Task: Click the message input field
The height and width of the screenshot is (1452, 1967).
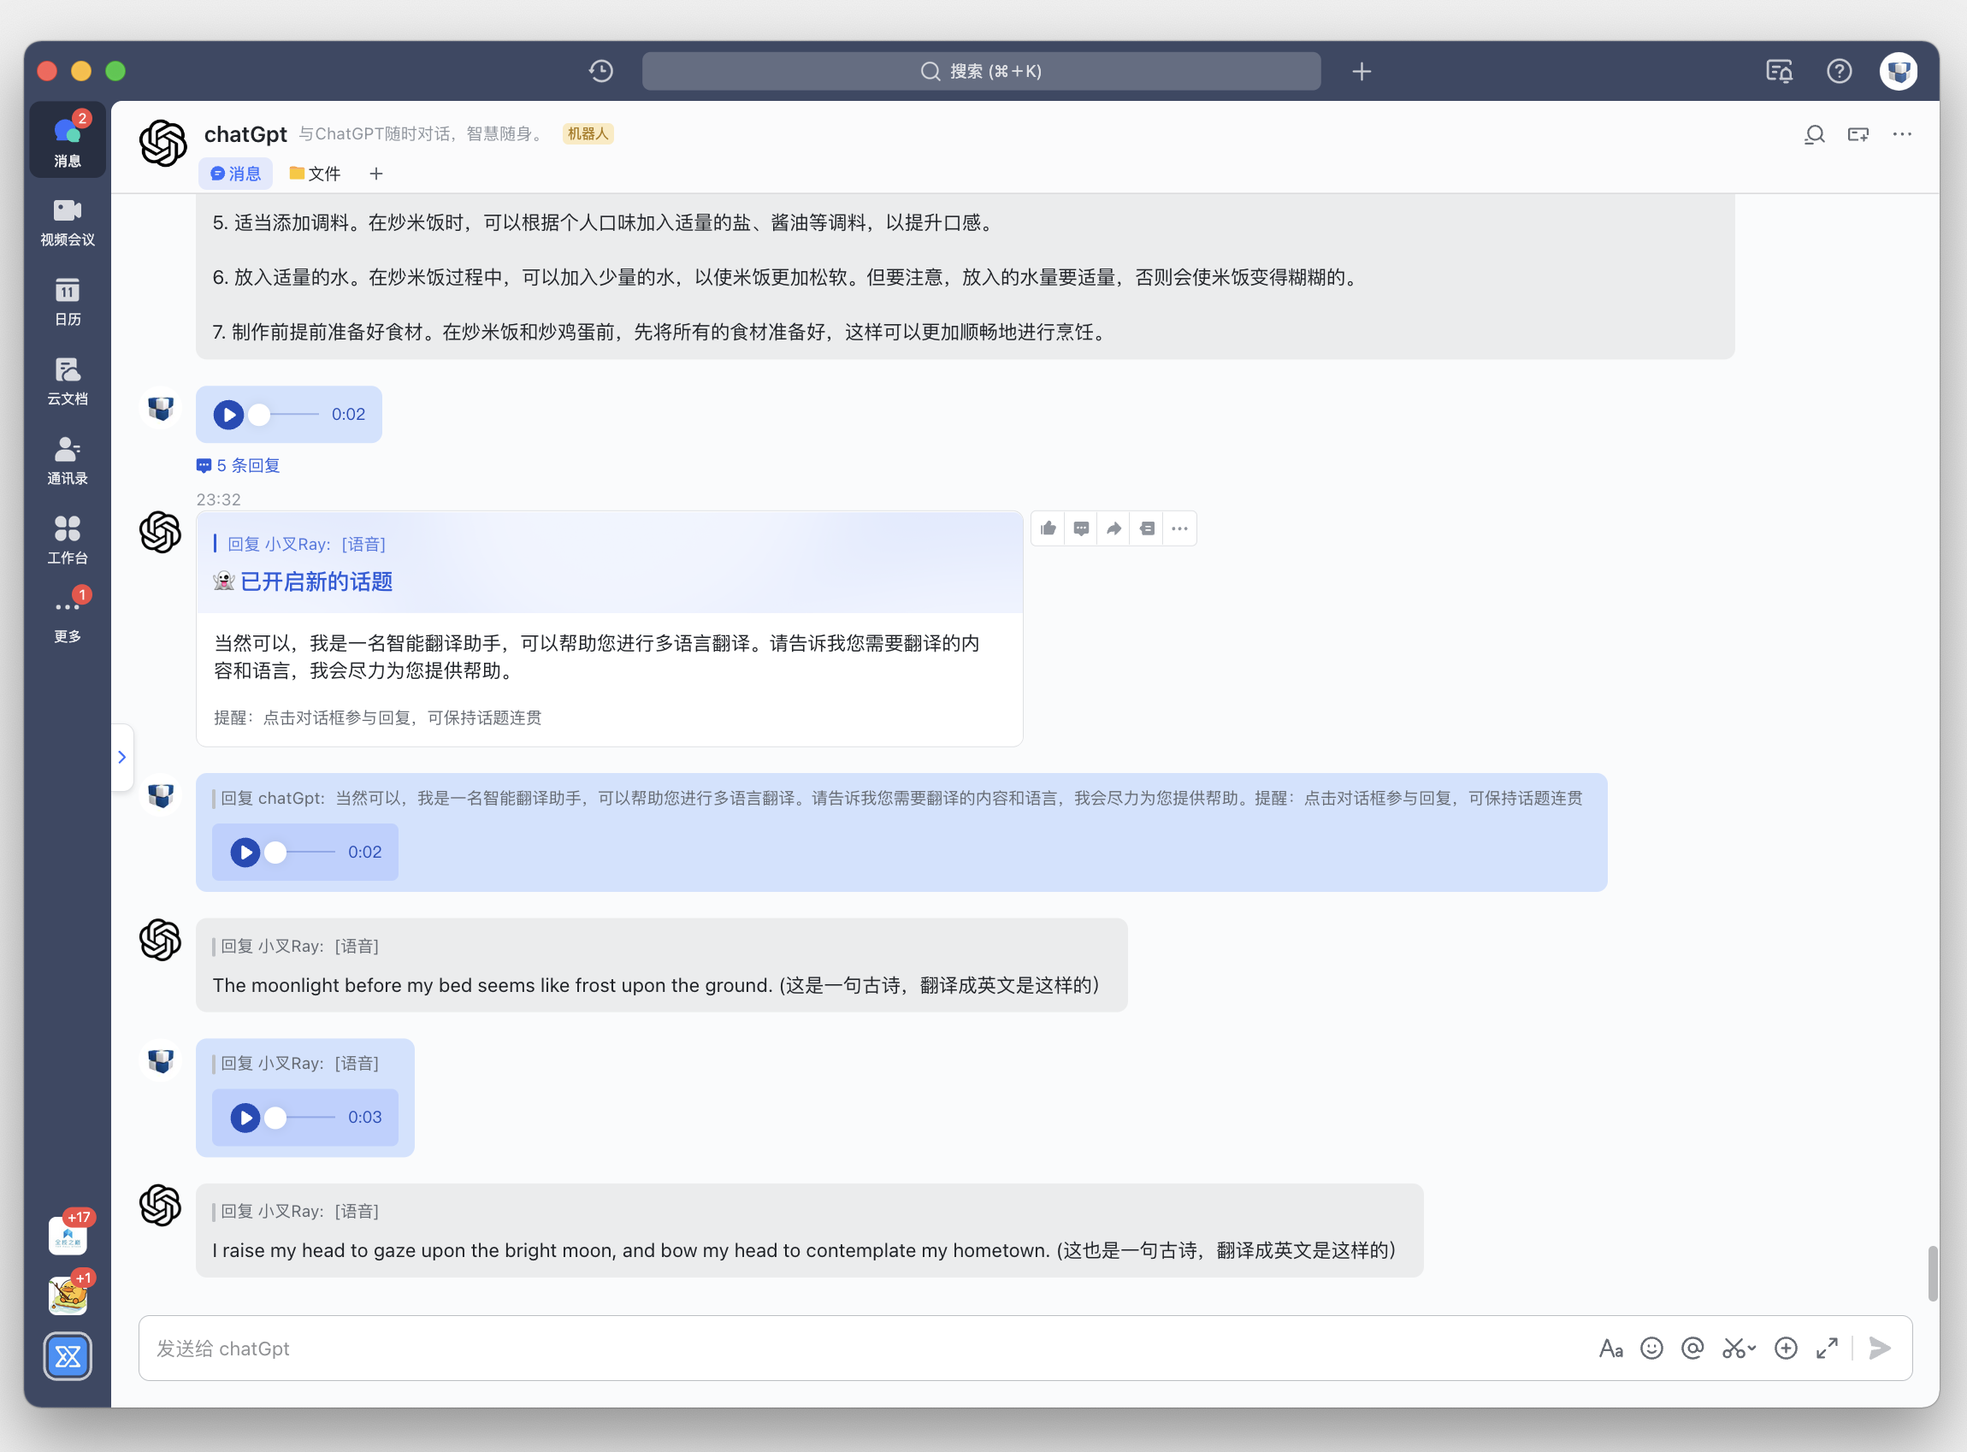Action: tap(865, 1349)
